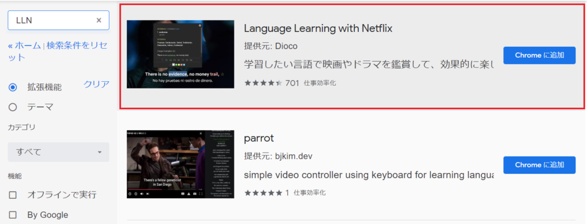Click the 701-rating stars for Language Learning
This screenshot has width=587, height=224.
tap(263, 83)
